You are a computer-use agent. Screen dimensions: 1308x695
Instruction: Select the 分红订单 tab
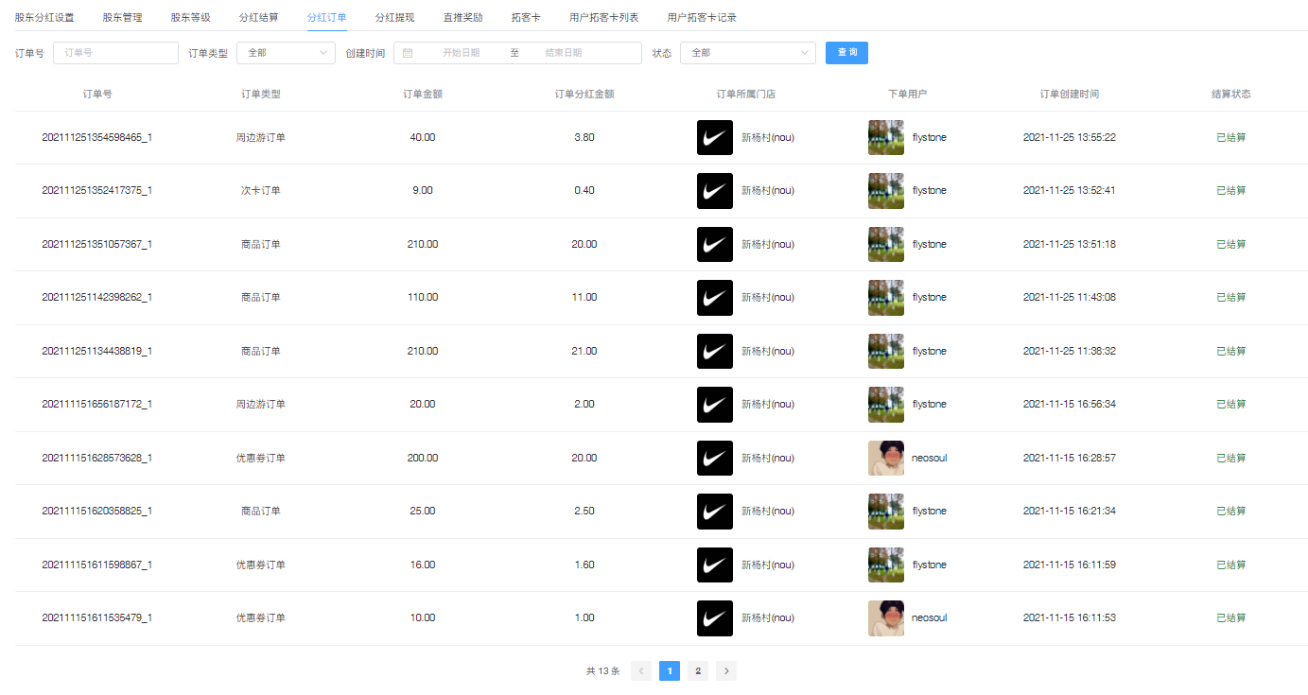point(327,17)
